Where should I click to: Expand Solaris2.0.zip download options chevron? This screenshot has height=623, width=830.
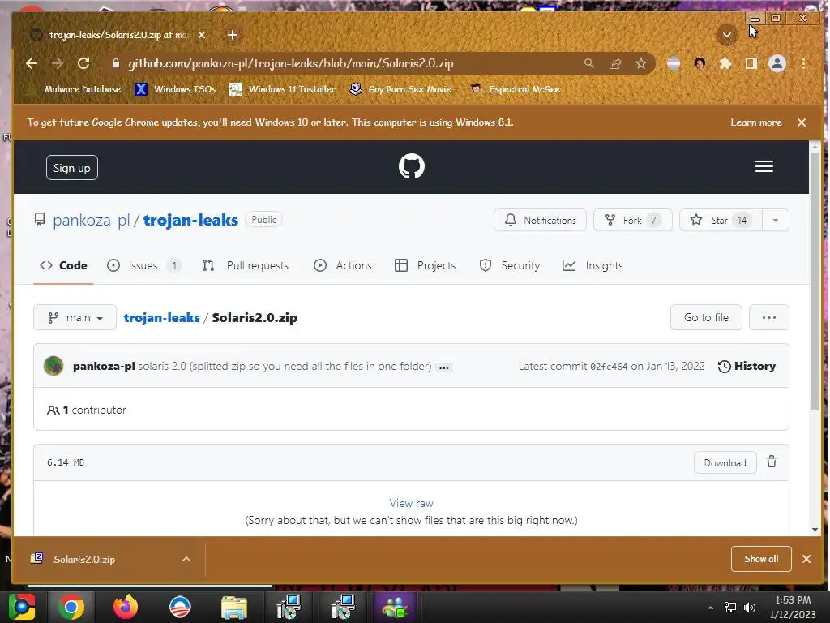point(186,559)
